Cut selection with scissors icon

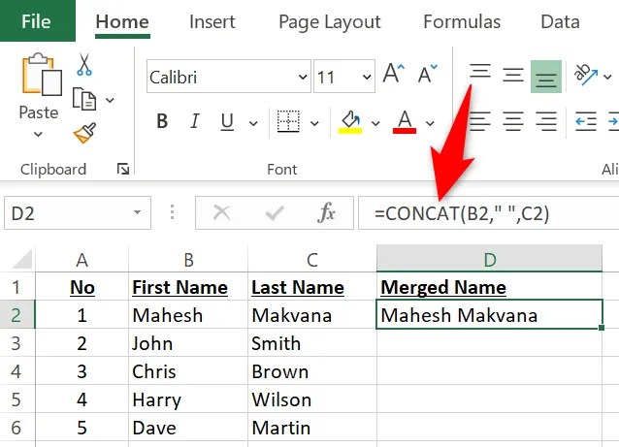tap(84, 64)
